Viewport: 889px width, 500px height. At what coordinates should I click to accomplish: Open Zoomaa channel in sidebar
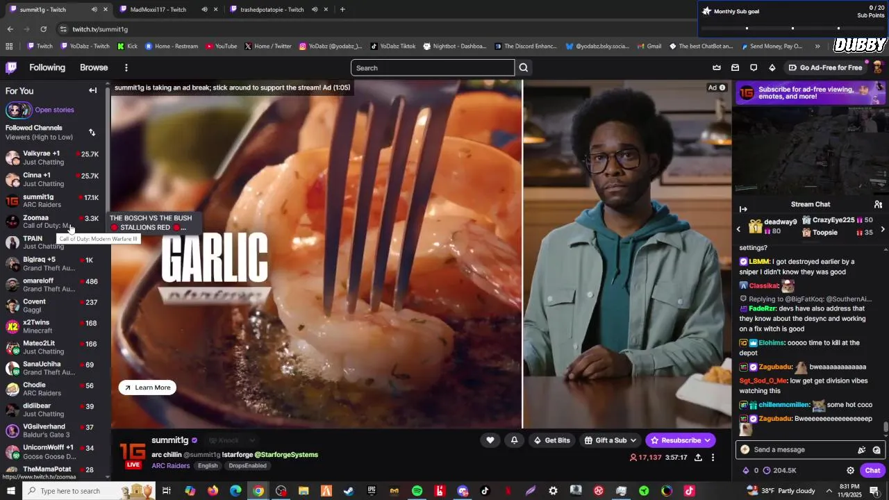click(53, 222)
